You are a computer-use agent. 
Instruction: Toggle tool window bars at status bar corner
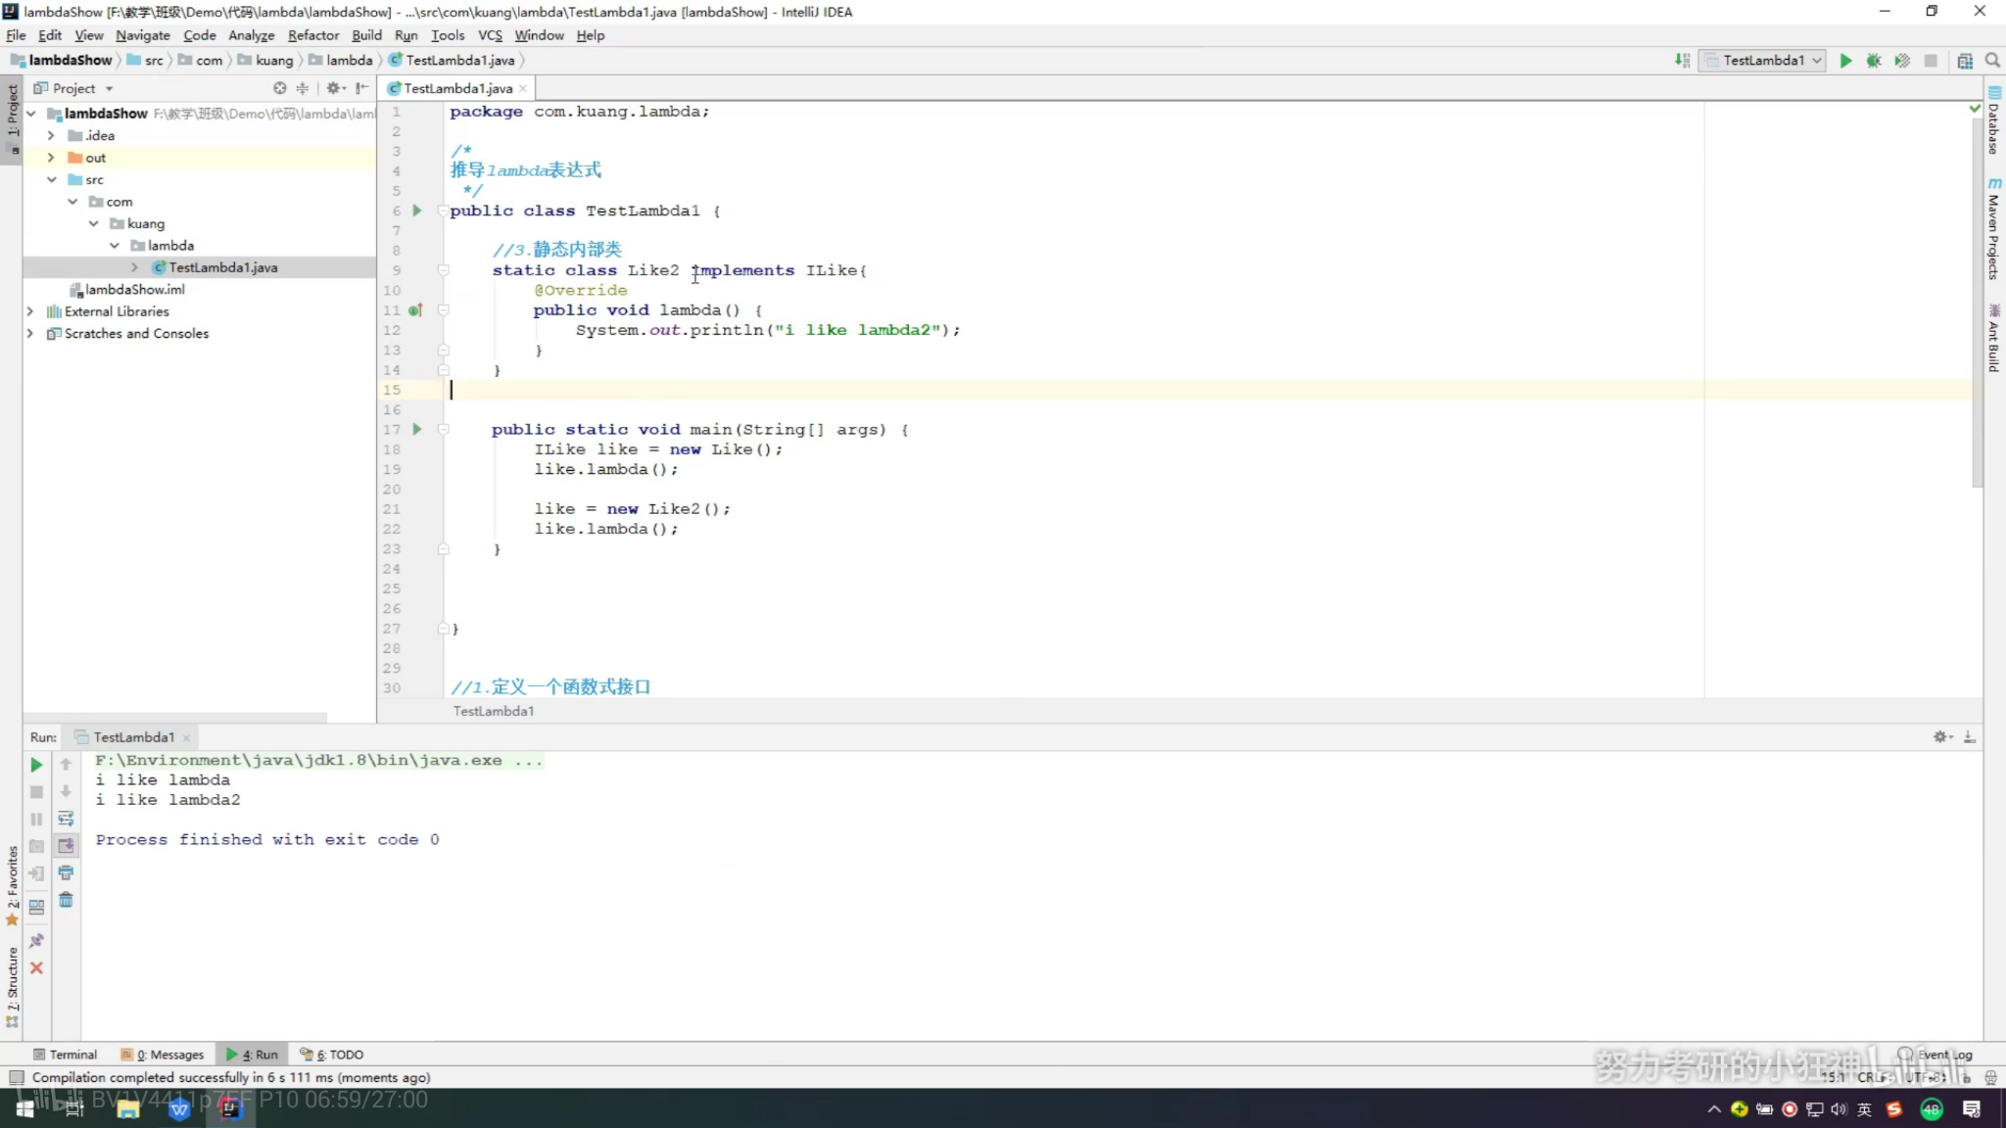(x=16, y=1078)
